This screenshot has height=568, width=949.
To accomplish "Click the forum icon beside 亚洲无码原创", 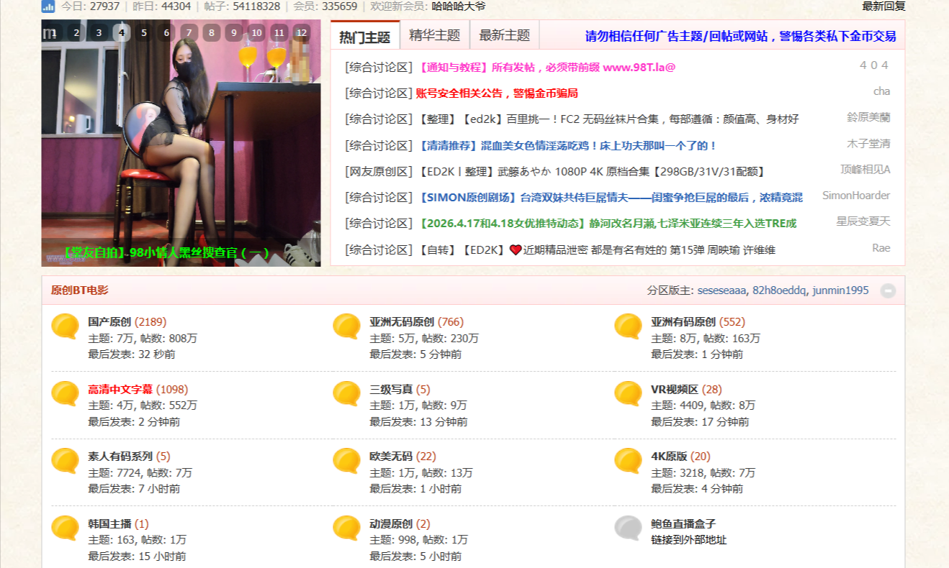I will [x=346, y=326].
